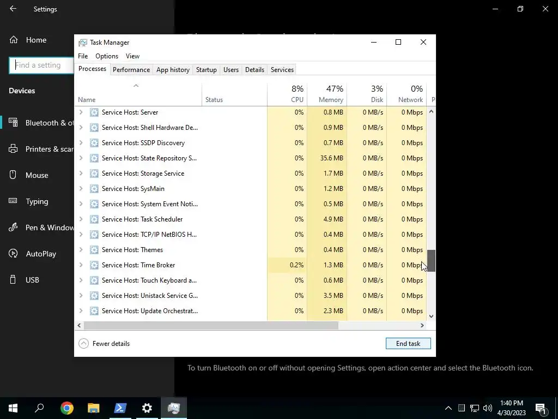Open Home icon in Settings sidebar
The width and height of the screenshot is (558, 419).
[x=14, y=39]
